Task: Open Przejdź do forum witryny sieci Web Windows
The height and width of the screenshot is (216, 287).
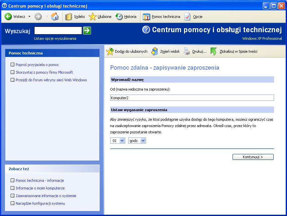Action: pyautogui.click(x=51, y=80)
